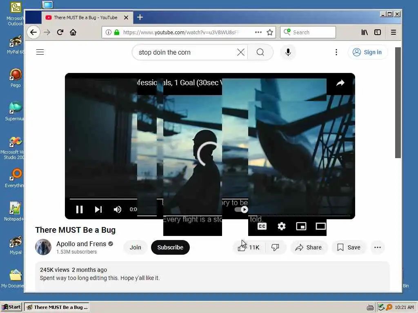Show site information icon in address bar

pos(108,33)
